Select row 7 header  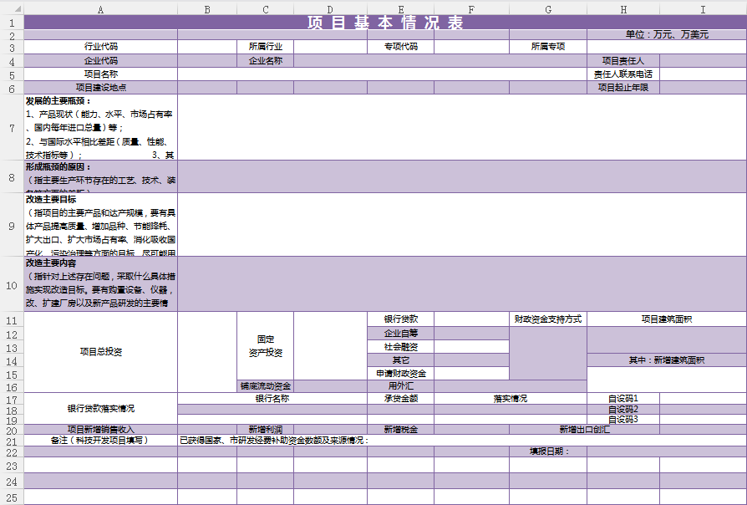click(x=12, y=127)
